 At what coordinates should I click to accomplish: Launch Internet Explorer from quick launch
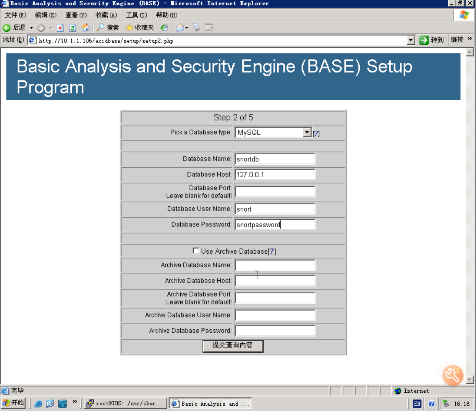point(38,404)
